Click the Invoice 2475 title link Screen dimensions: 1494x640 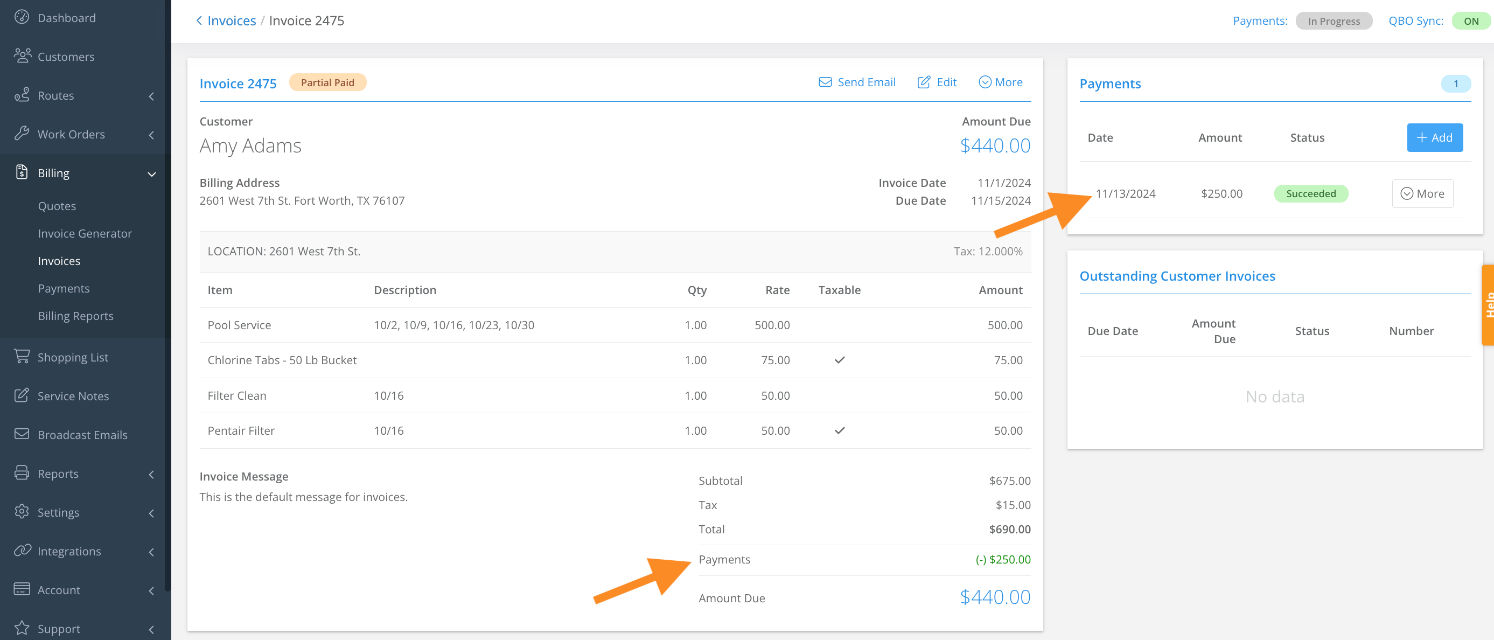tap(238, 84)
